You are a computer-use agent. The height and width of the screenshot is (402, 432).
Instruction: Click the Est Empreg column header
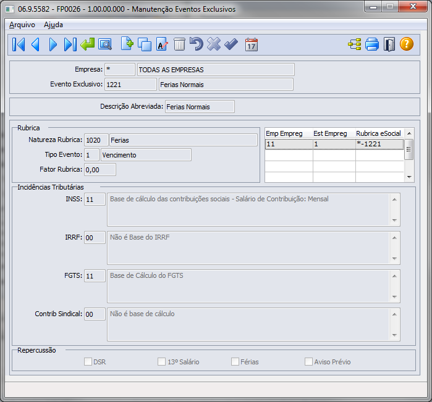coord(334,133)
